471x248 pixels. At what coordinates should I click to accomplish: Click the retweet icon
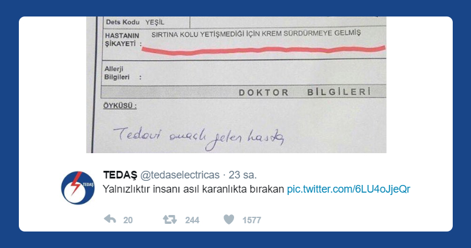pyautogui.click(x=170, y=220)
